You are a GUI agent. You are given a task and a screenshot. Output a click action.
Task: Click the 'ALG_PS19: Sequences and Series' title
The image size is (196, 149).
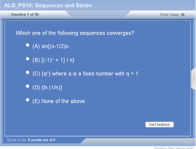click(48, 5)
